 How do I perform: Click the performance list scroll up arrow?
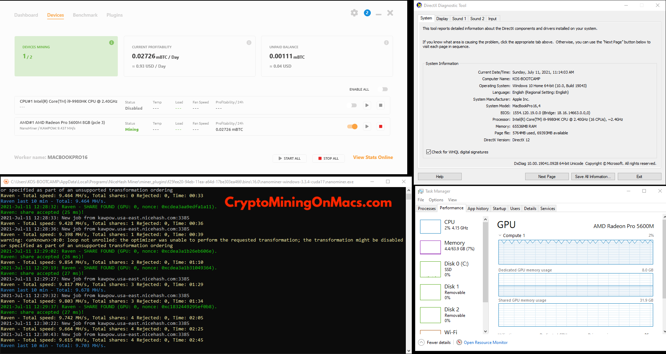tap(485, 219)
